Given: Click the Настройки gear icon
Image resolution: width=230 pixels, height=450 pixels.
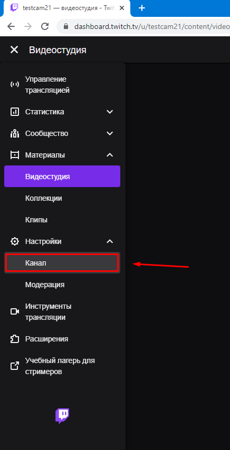Looking at the screenshot, I should click(15, 241).
